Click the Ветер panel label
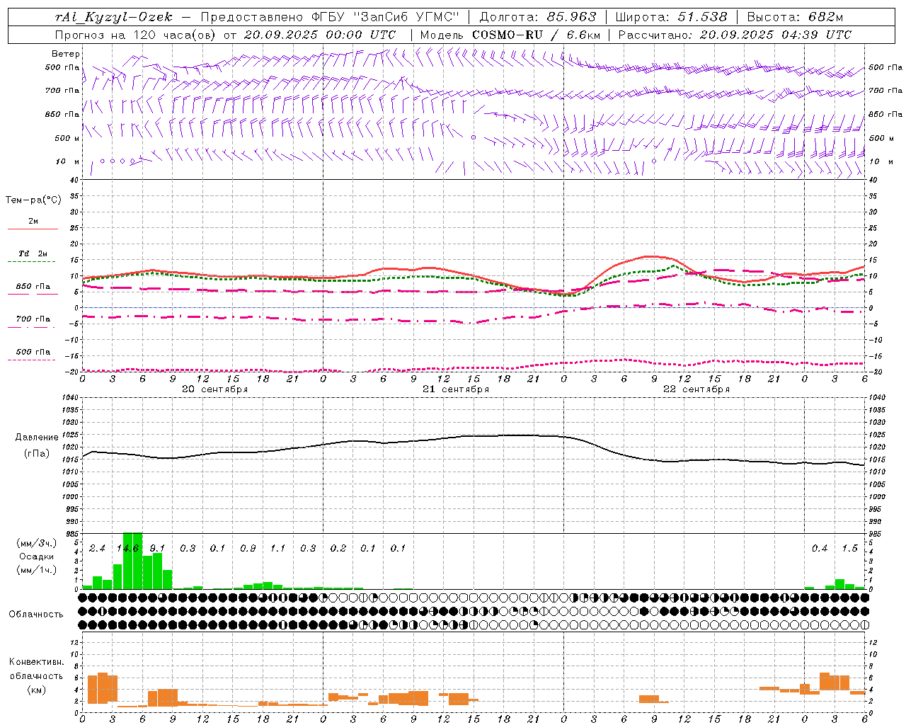 [66, 54]
